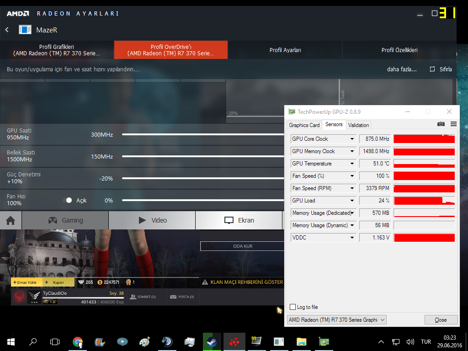Open the R7 370 graphics card selector
Screen dimensions: 468x351
point(337,320)
